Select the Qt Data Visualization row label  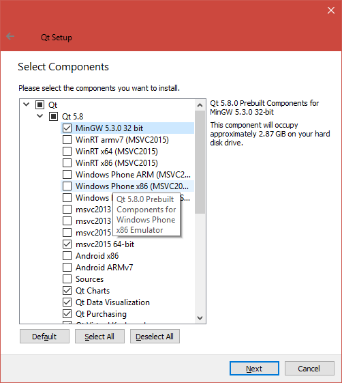coord(112,302)
